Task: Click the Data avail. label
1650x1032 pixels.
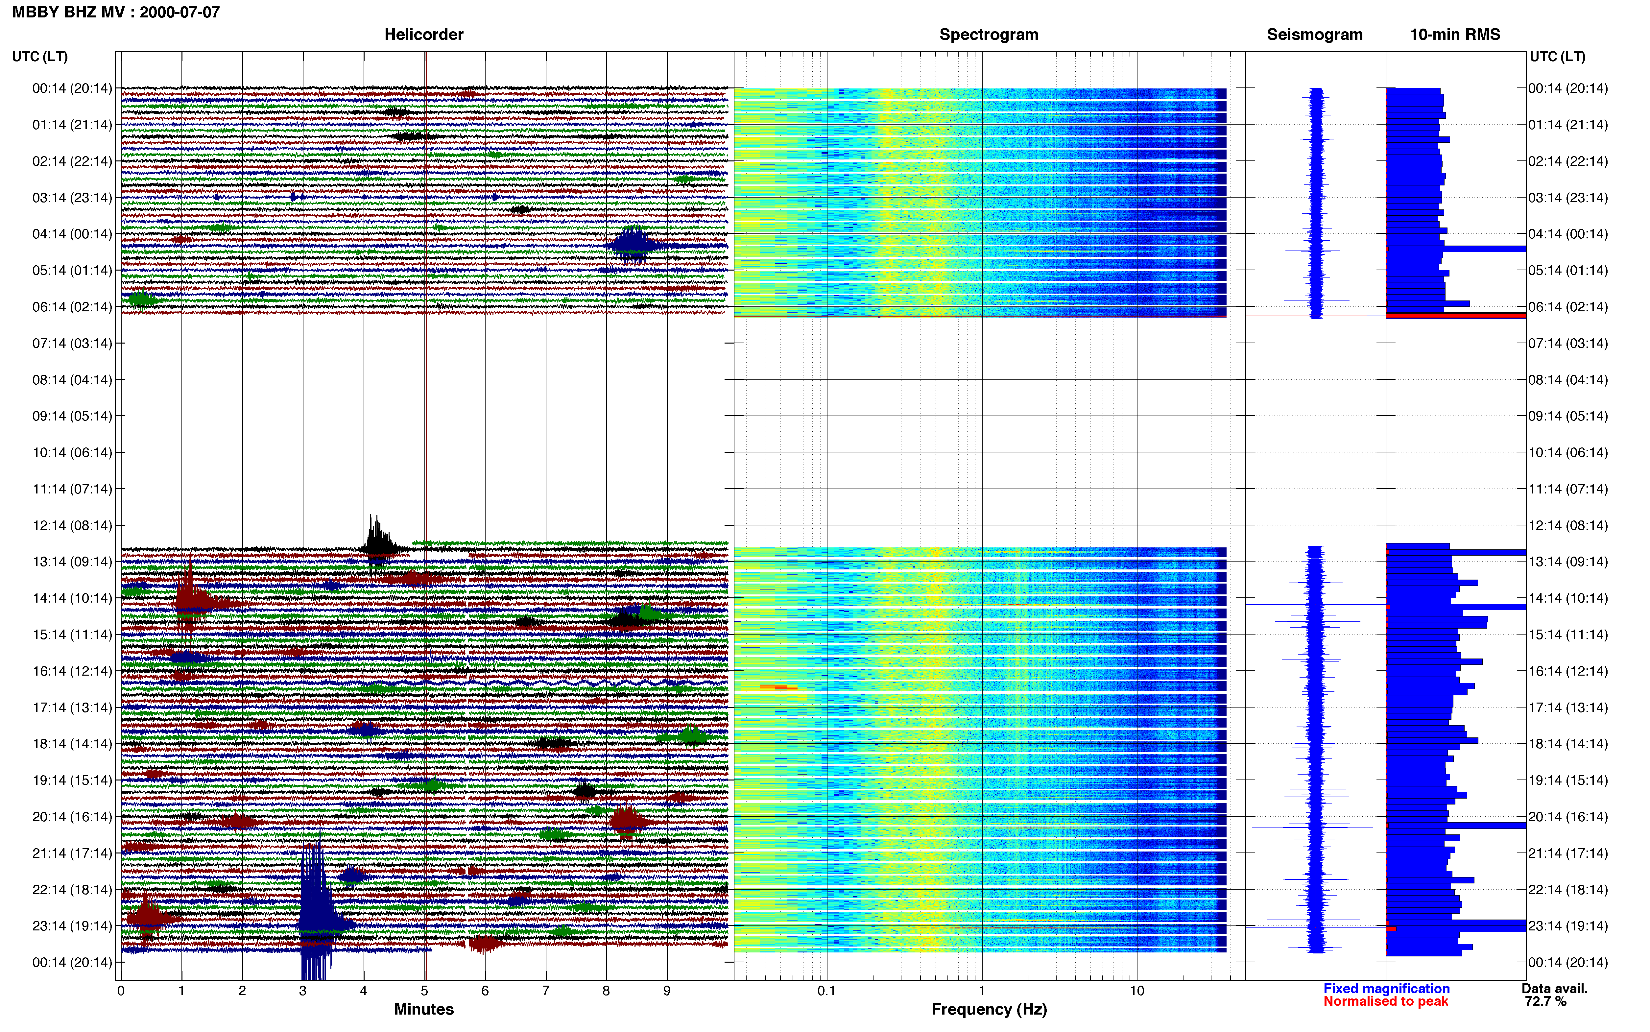Action: [1554, 988]
